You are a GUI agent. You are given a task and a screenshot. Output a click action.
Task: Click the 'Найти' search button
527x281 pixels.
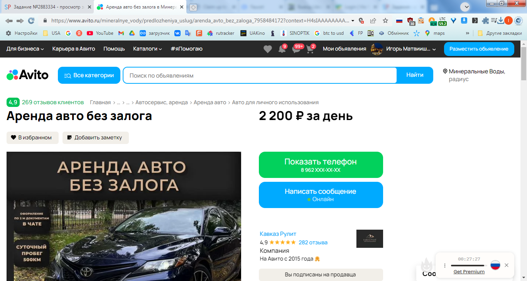(415, 75)
